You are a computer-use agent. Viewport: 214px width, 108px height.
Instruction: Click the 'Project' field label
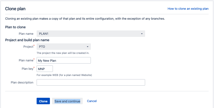[x=28, y=47]
